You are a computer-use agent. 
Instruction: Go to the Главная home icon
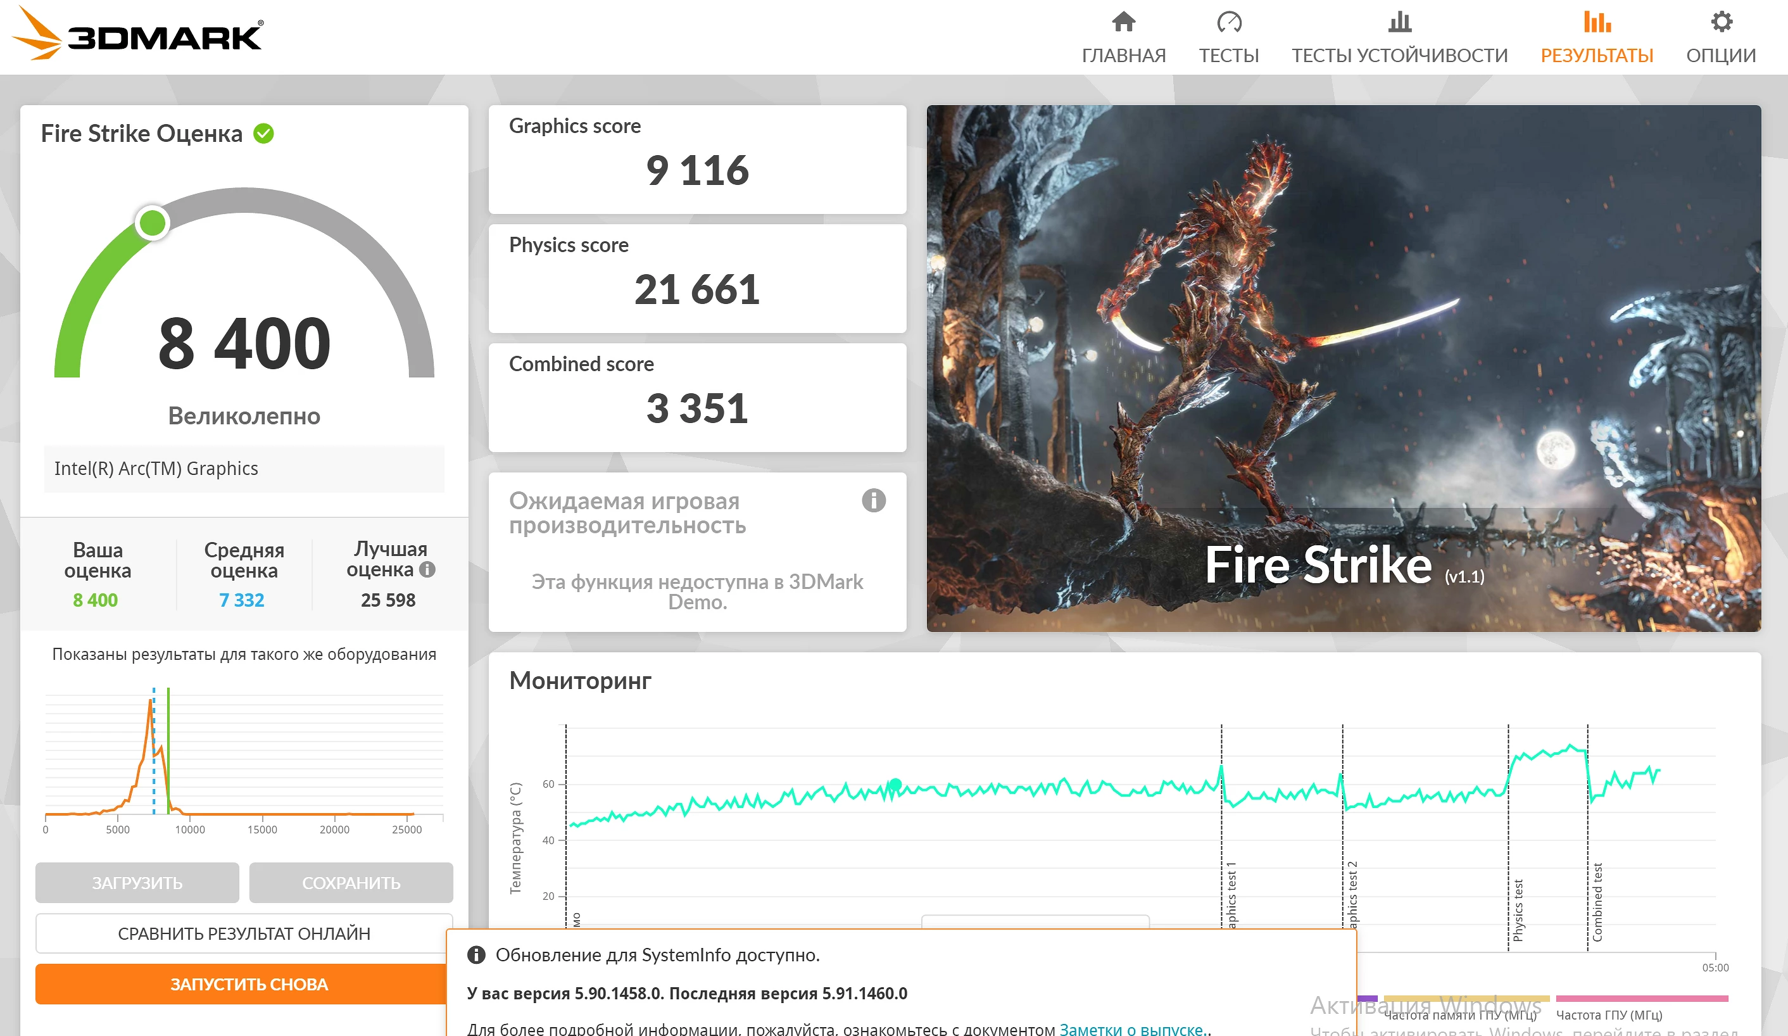[1123, 22]
